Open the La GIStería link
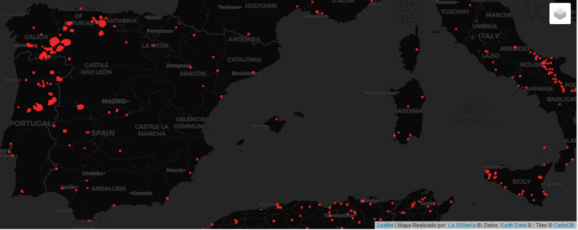Screen dimensions: 578x230 click(462, 225)
